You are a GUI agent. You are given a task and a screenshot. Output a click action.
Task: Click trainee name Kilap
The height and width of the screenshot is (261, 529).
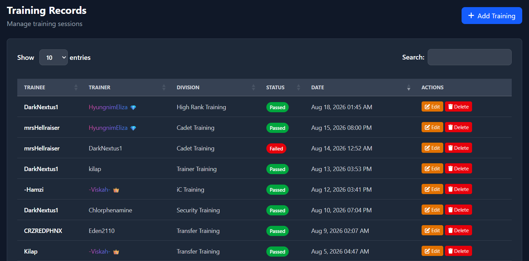click(x=31, y=252)
